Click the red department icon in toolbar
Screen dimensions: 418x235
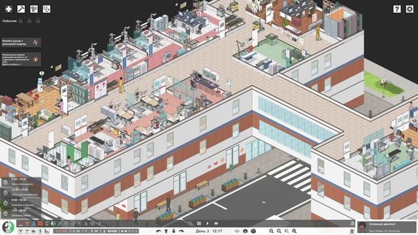[40, 223]
